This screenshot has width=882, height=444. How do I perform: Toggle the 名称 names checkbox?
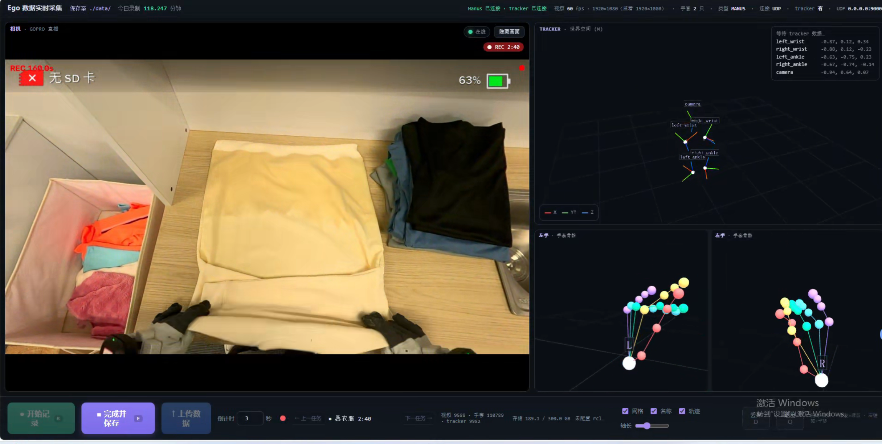(x=653, y=411)
